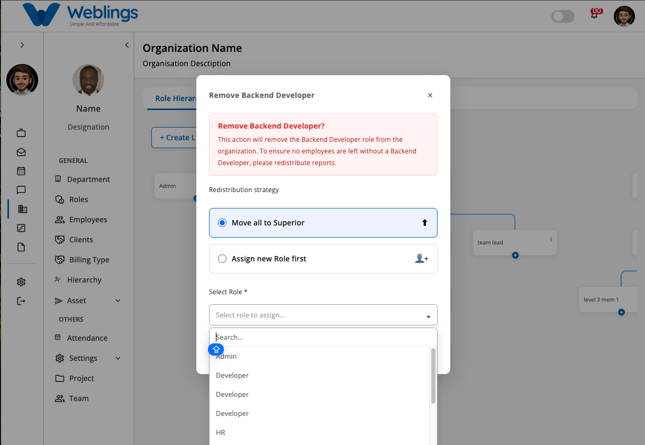Click the Create Level button behind the dialog
645x445 pixels.
coord(174,138)
